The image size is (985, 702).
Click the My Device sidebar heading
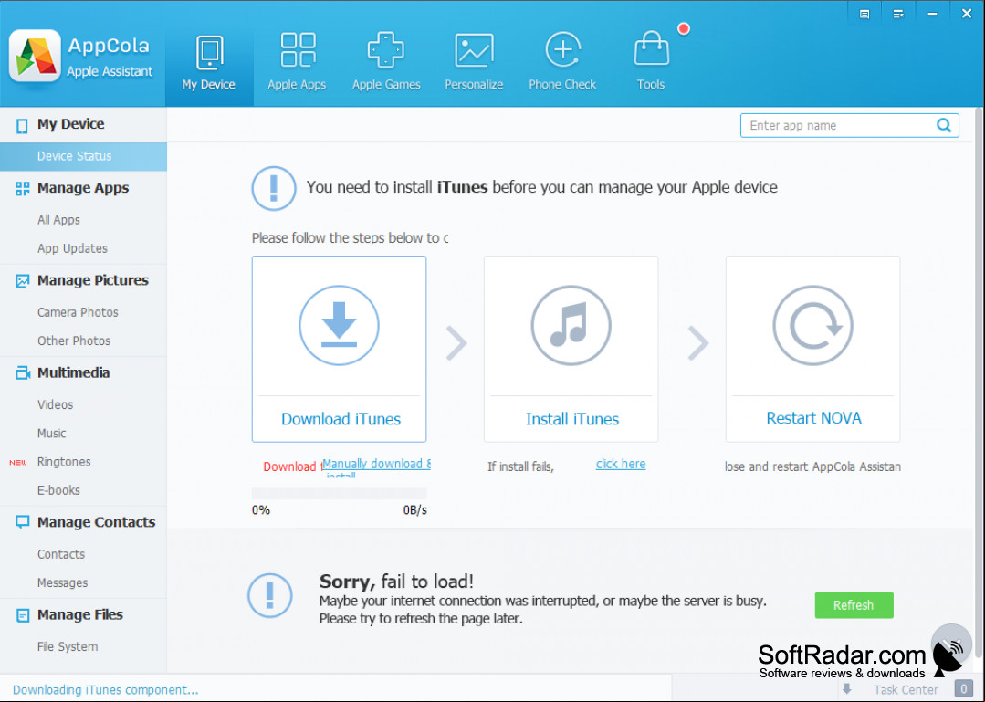click(70, 124)
